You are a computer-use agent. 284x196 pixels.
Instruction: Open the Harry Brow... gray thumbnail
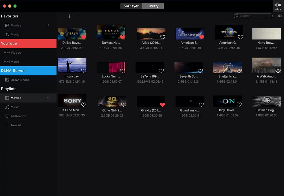pos(266,34)
